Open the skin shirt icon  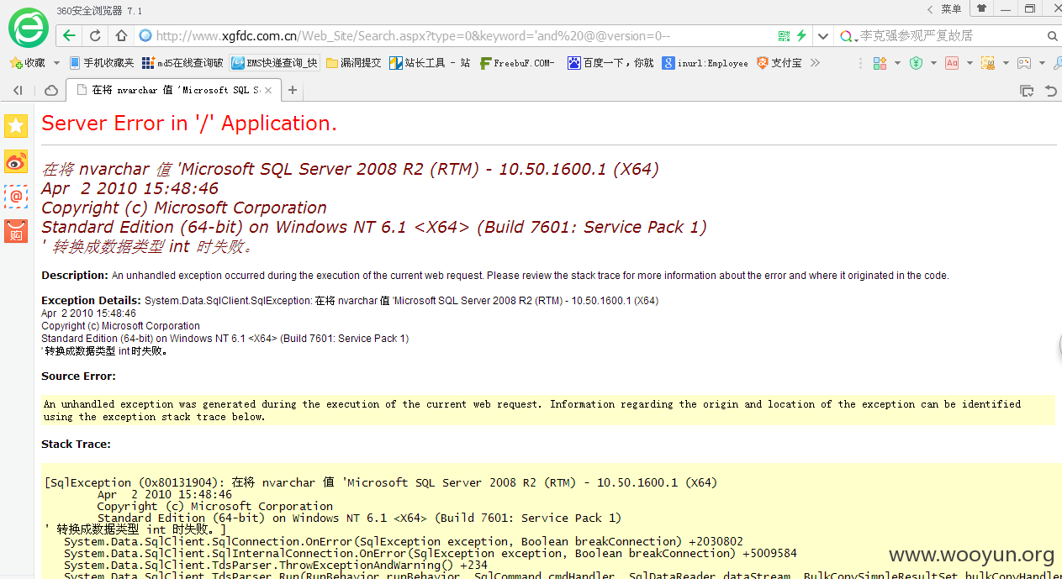pos(981,8)
